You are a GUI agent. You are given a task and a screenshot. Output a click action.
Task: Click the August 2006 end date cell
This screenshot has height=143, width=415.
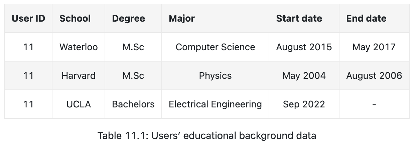(374, 75)
